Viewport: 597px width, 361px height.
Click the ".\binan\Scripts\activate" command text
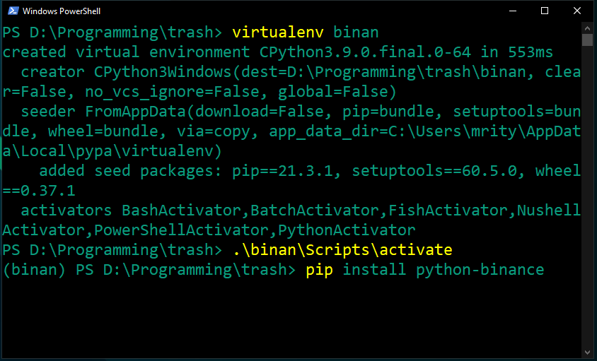(342, 250)
